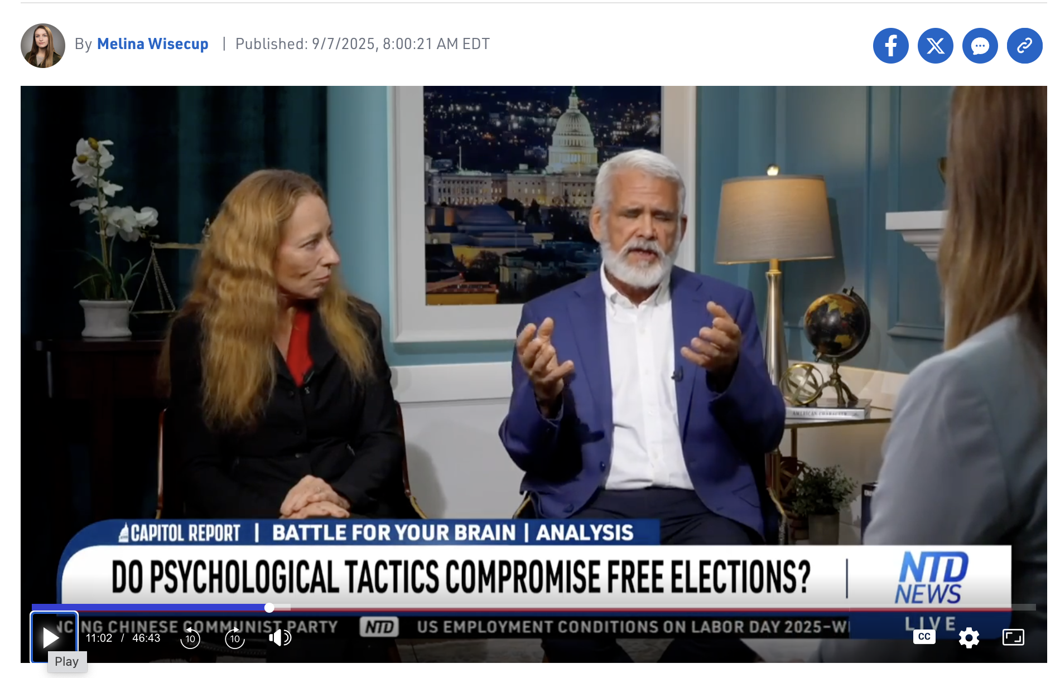Click the author's profile photo
The width and height of the screenshot is (1060, 678).
43,46
